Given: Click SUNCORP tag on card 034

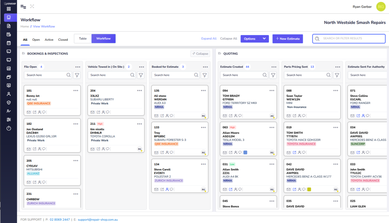Looking at the screenshot, I should [x=358, y=144].
